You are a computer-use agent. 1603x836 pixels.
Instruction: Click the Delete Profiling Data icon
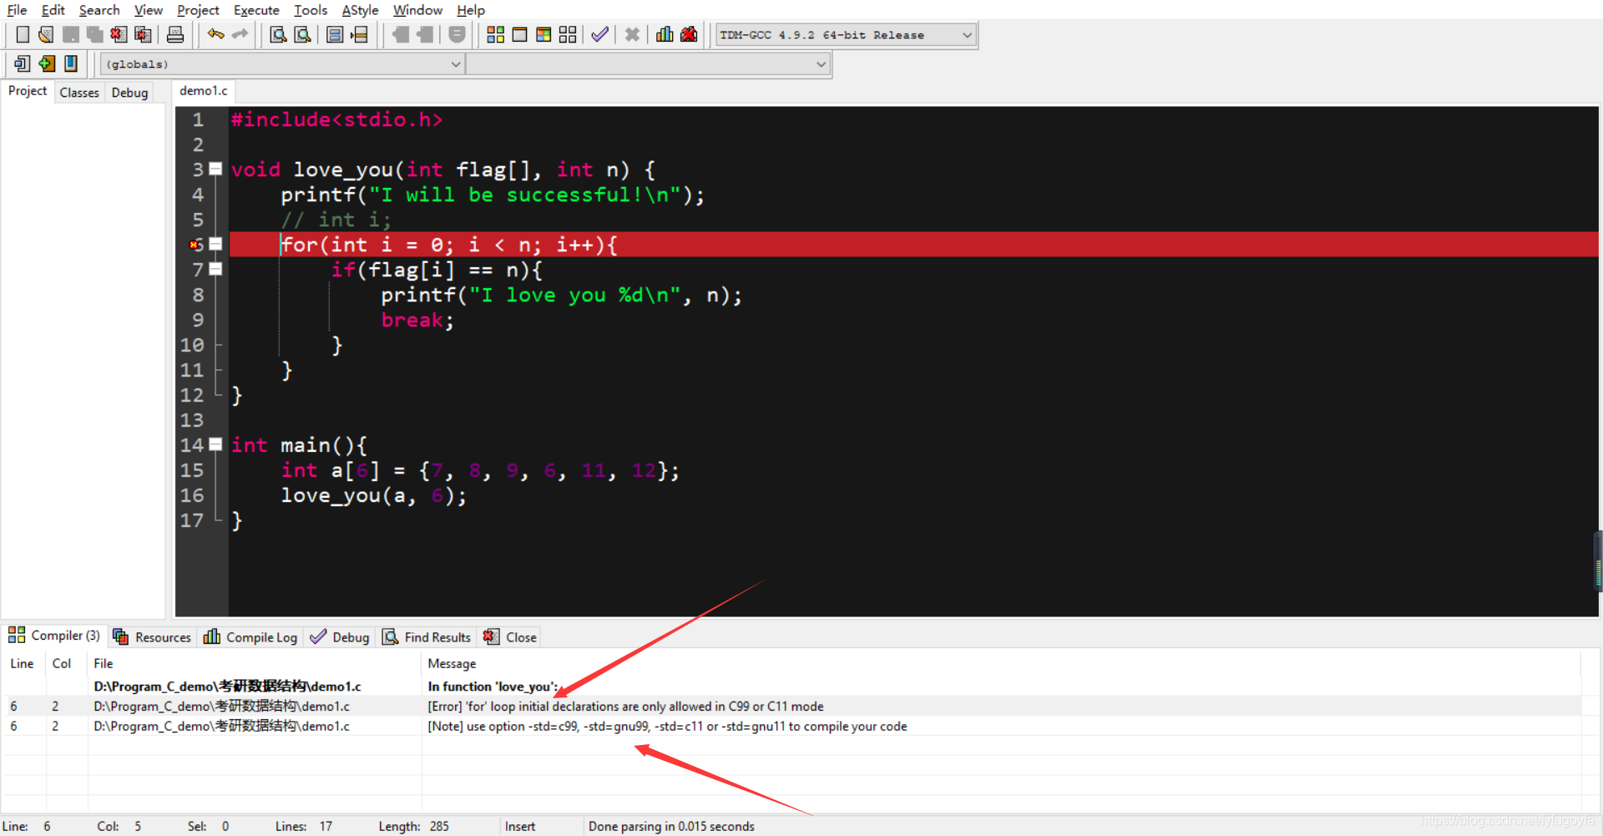688,34
